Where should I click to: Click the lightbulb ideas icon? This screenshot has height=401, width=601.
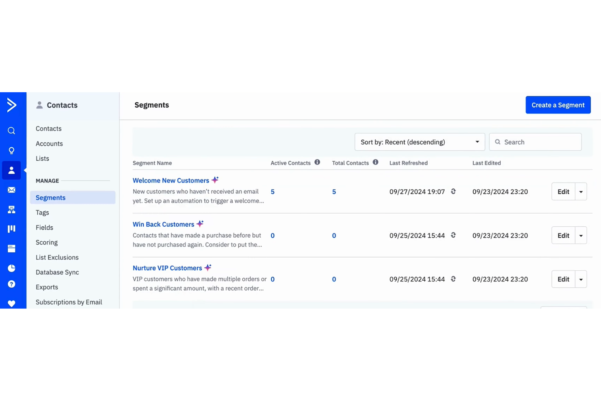click(11, 151)
